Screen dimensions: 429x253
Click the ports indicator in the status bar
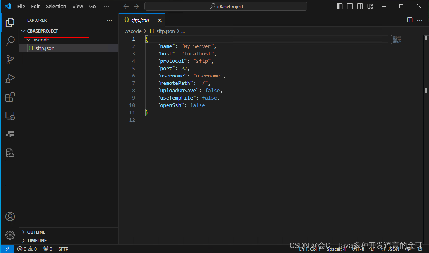click(x=47, y=249)
